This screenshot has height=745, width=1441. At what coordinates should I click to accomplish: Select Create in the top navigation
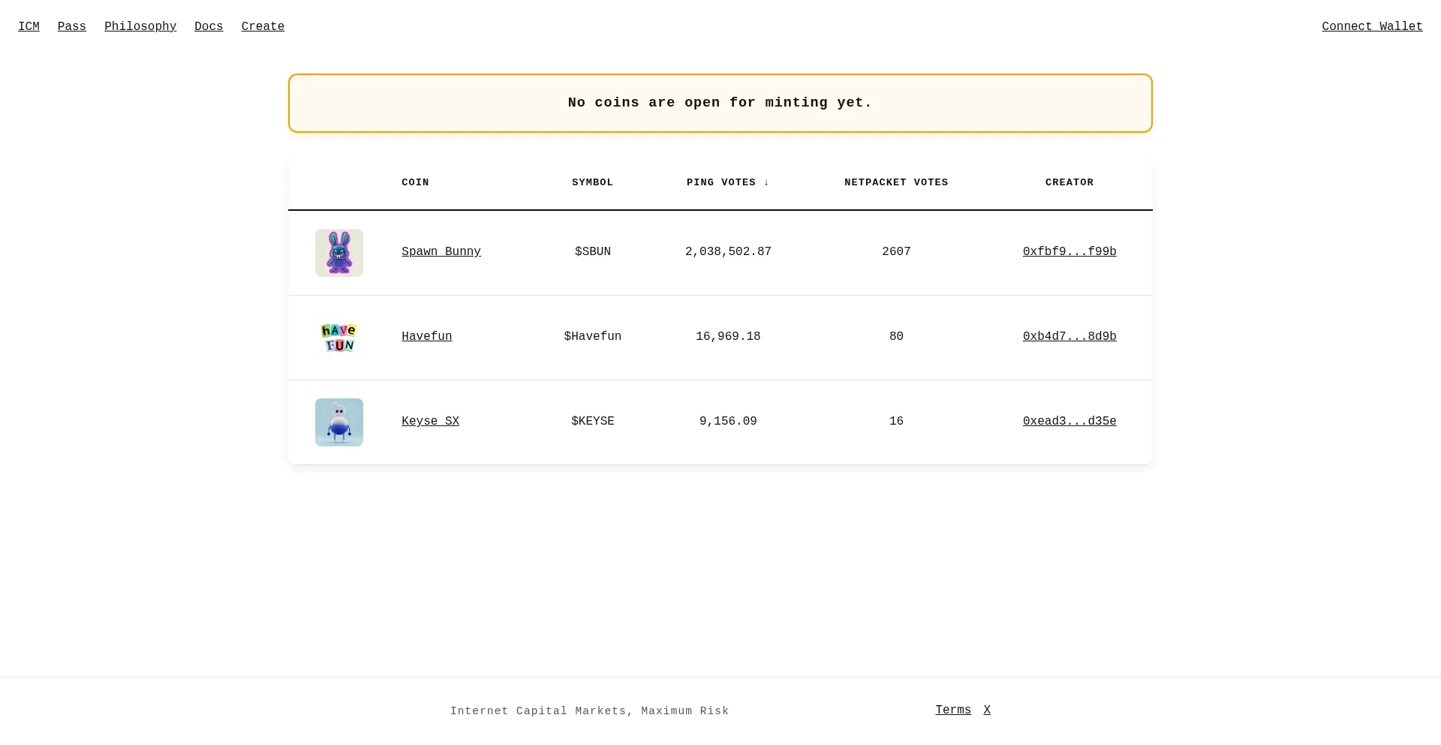(x=263, y=27)
